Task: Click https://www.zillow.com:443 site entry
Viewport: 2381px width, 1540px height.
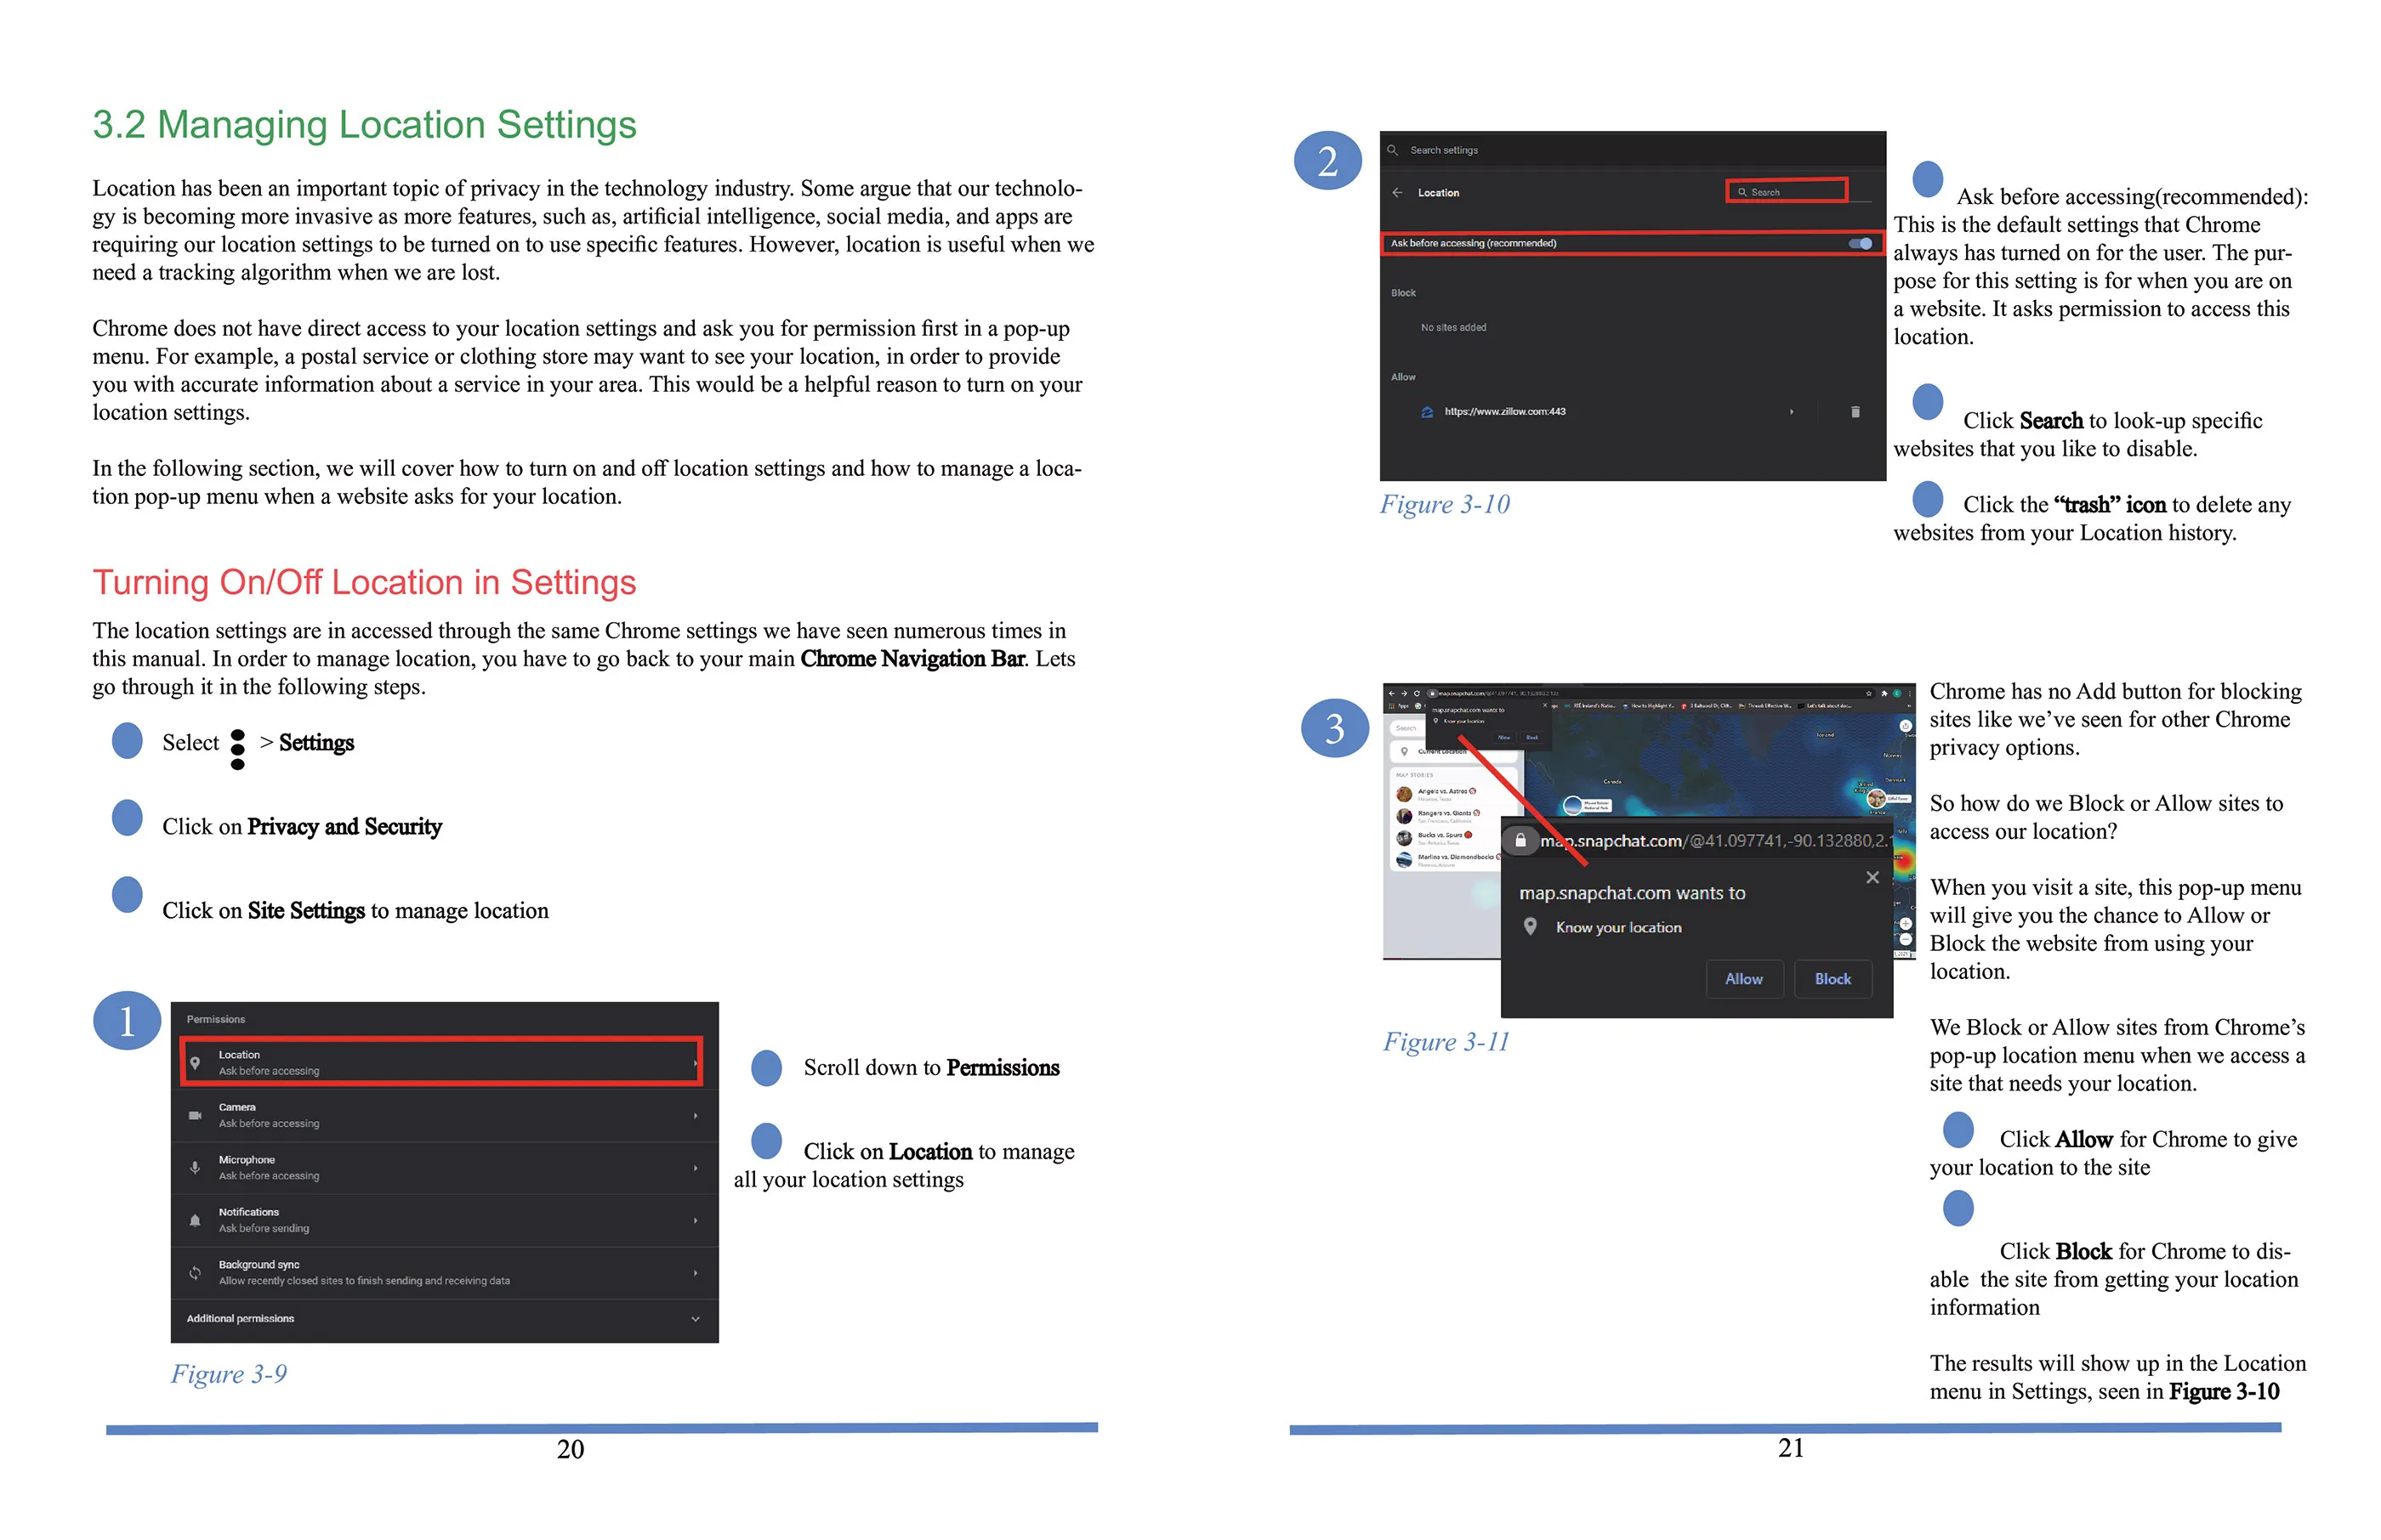Action: [1504, 411]
